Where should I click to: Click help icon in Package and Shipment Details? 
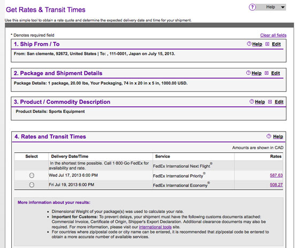tap(248, 73)
